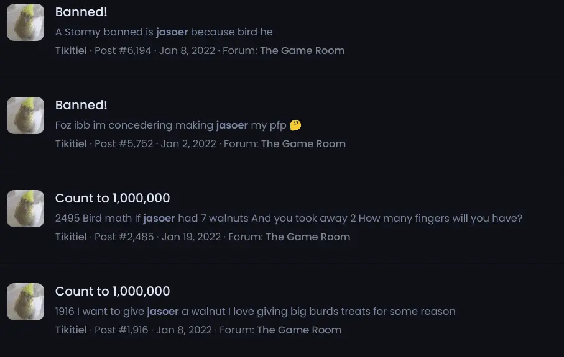Viewport: 564px width, 357px height.
Task: Go to The Game Room from post #1,916
Action: (299, 330)
